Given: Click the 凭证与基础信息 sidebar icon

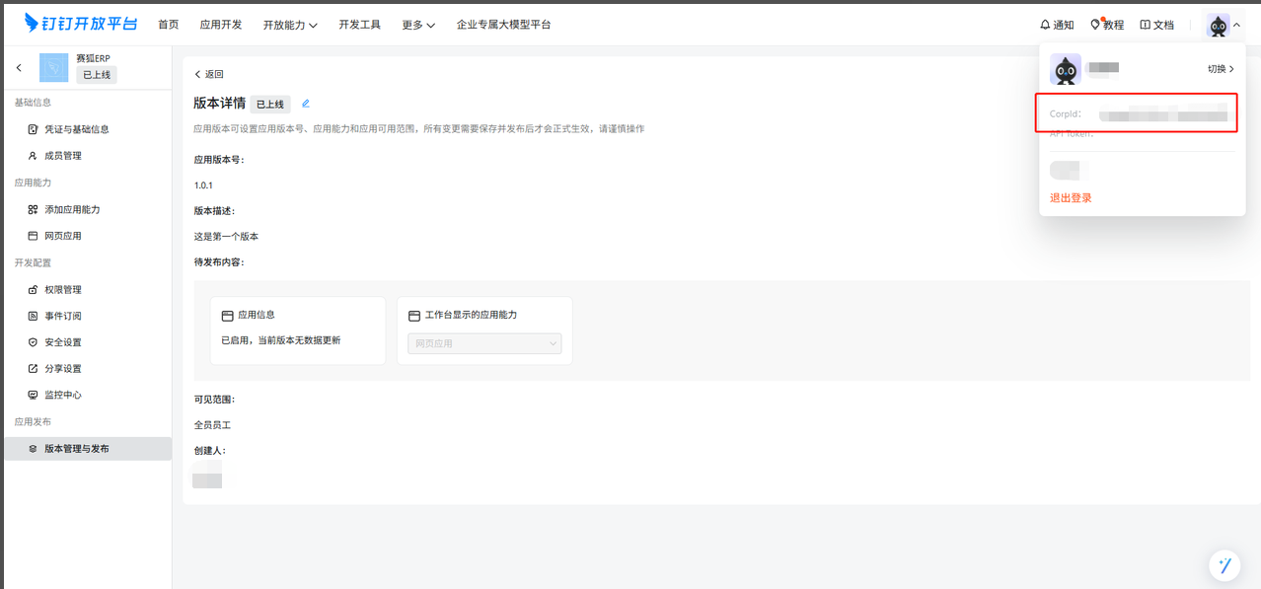Looking at the screenshot, I should tap(34, 129).
